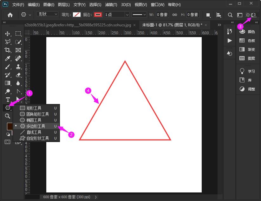Select the Move tool
Viewport: 261px width, 201px height.
coord(8,34)
